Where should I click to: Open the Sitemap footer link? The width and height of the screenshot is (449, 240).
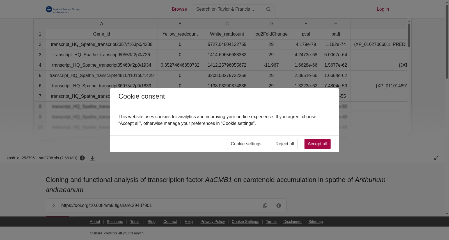tap(315, 222)
